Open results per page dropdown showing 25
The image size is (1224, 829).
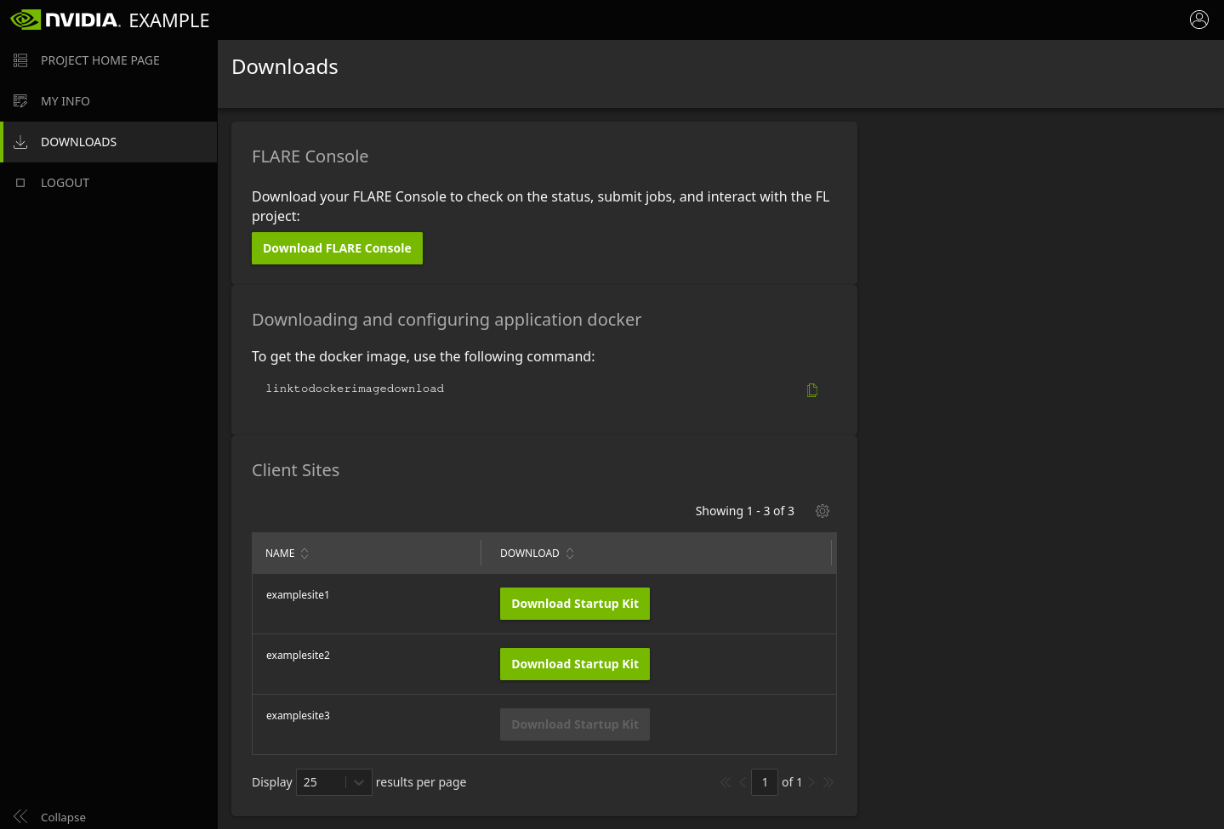[x=333, y=782]
